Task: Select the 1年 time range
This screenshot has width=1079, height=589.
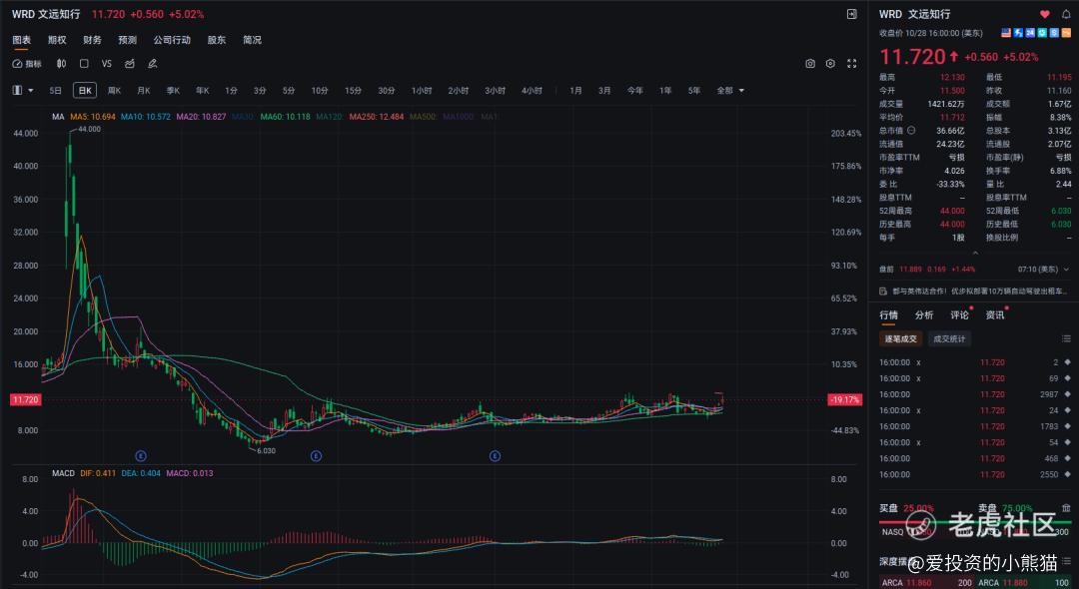Action: pos(665,91)
